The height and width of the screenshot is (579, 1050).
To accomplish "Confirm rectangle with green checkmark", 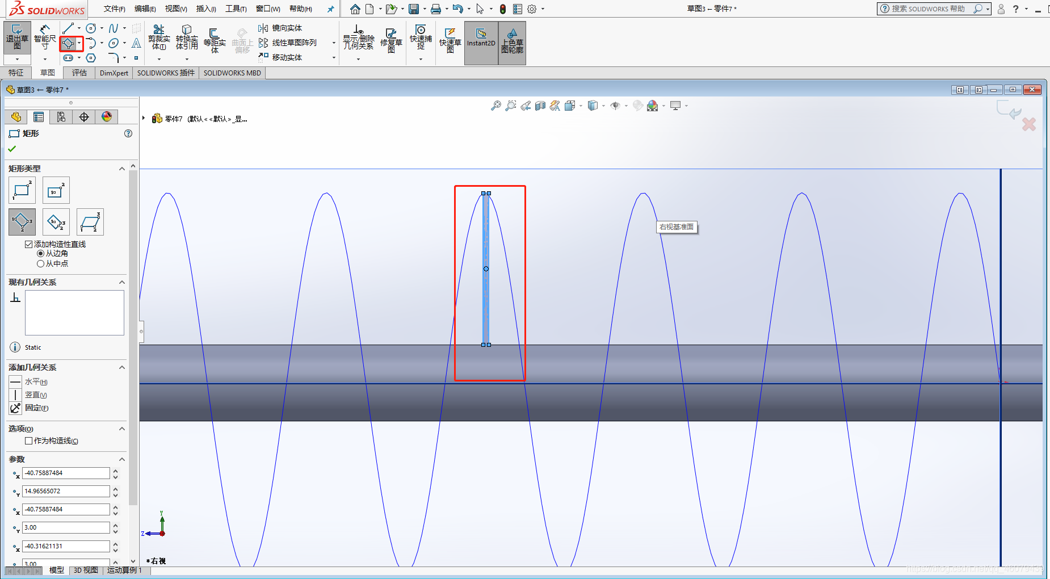I will [12, 149].
